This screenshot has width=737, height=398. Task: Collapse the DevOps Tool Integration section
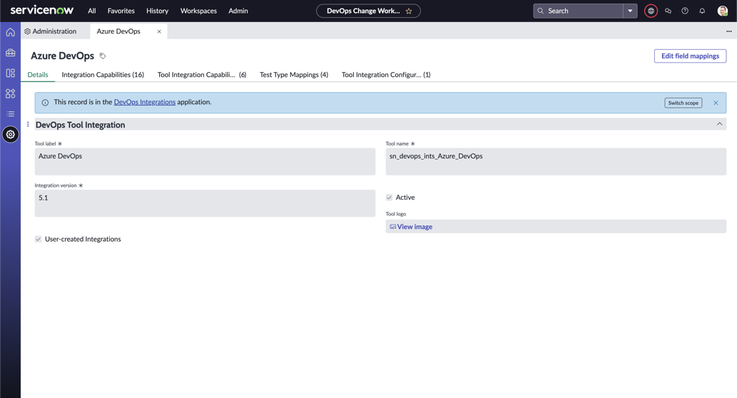(x=720, y=124)
